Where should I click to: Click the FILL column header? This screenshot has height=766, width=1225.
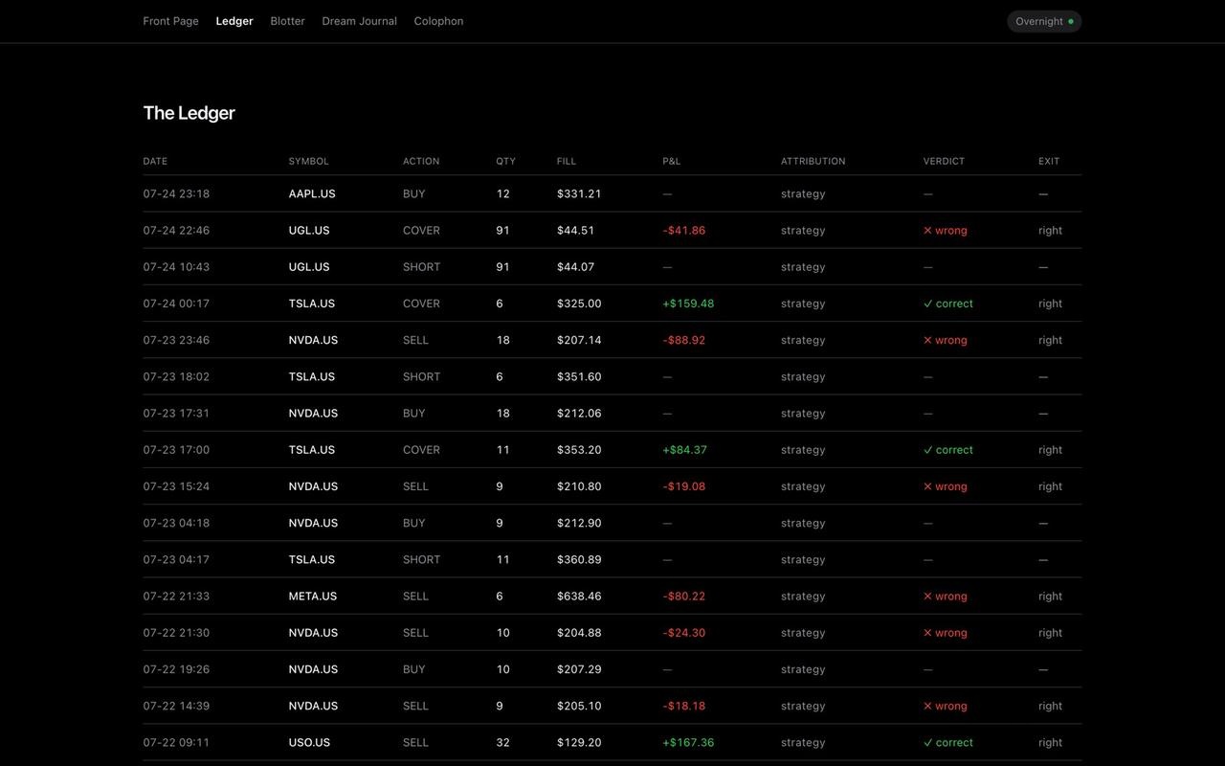pyautogui.click(x=567, y=161)
